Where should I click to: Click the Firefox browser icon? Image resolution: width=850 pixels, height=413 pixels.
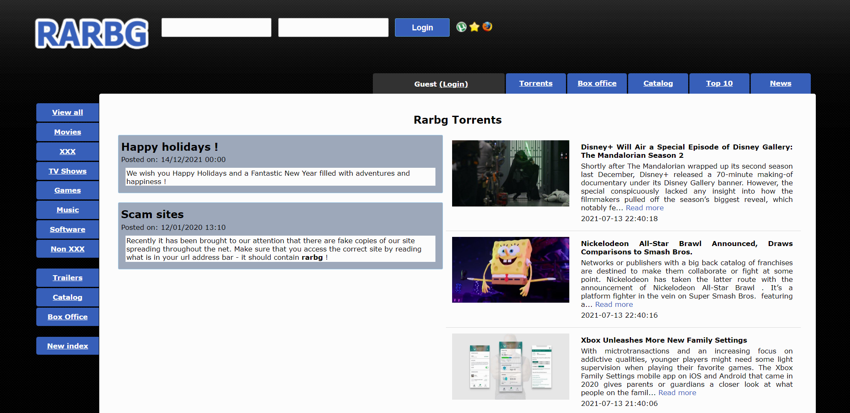(x=487, y=27)
